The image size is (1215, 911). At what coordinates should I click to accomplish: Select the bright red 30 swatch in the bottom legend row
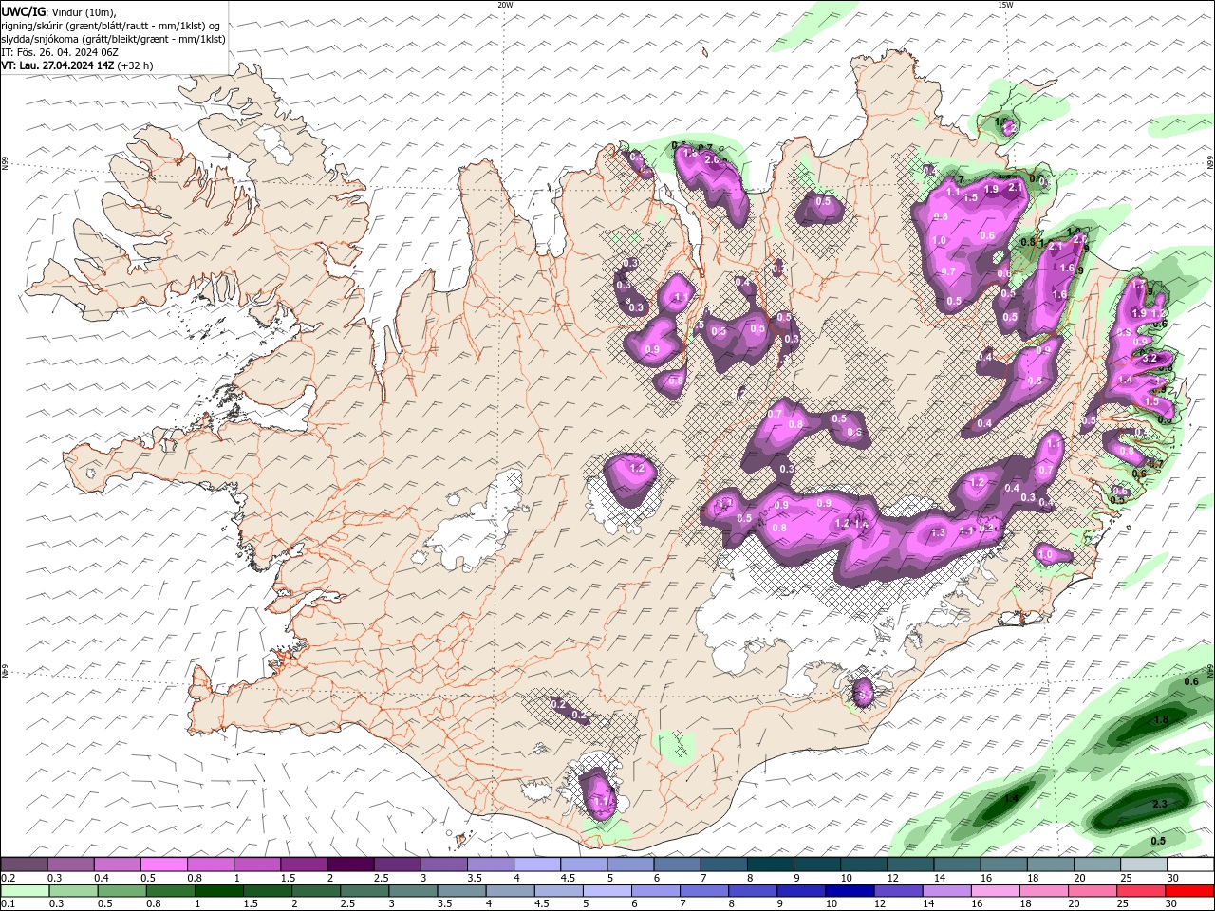click(x=1188, y=891)
